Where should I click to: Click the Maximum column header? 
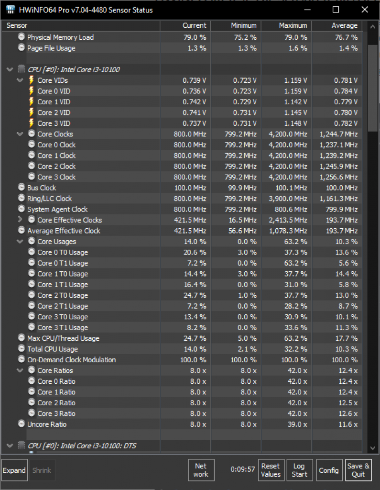pyautogui.click(x=287, y=26)
